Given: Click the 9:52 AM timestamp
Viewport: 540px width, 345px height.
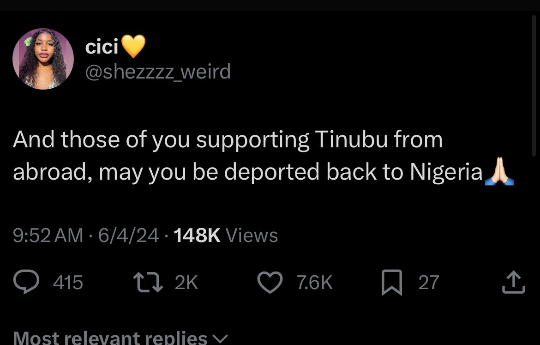Looking at the screenshot, I should (48, 236).
